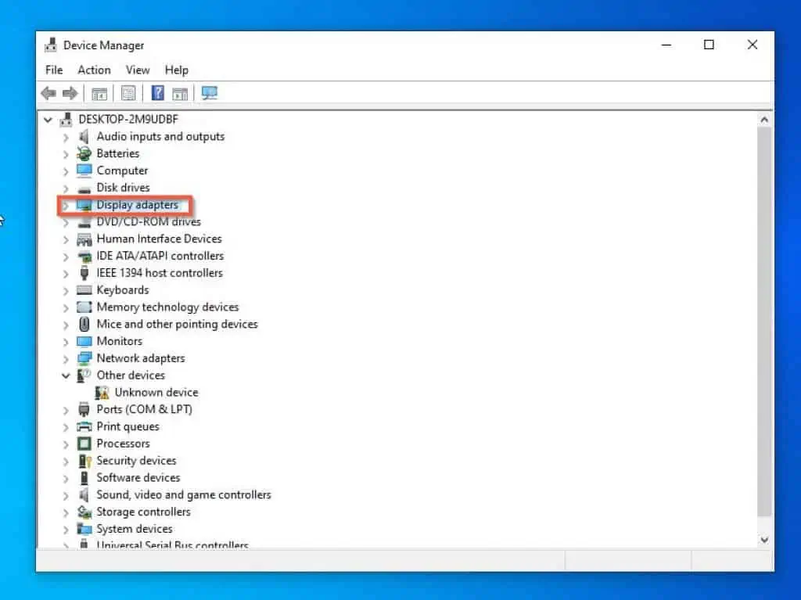Select the Batteries device icon
Image resolution: width=801 pixels, height=600 pixels.
84,153
